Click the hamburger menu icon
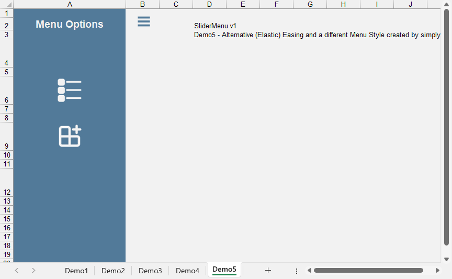 coord(143,21)
